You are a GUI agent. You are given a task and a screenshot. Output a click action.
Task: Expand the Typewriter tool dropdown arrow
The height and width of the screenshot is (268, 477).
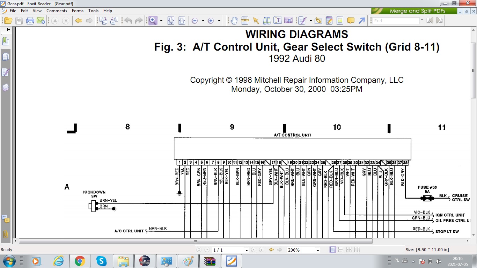(310, 21)
